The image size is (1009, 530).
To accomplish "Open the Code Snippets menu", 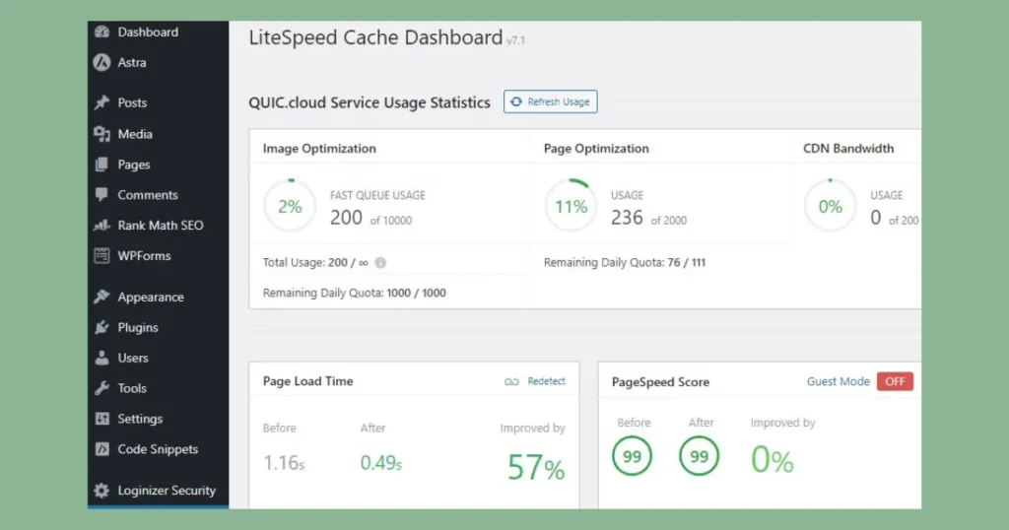I will [159, 449].
